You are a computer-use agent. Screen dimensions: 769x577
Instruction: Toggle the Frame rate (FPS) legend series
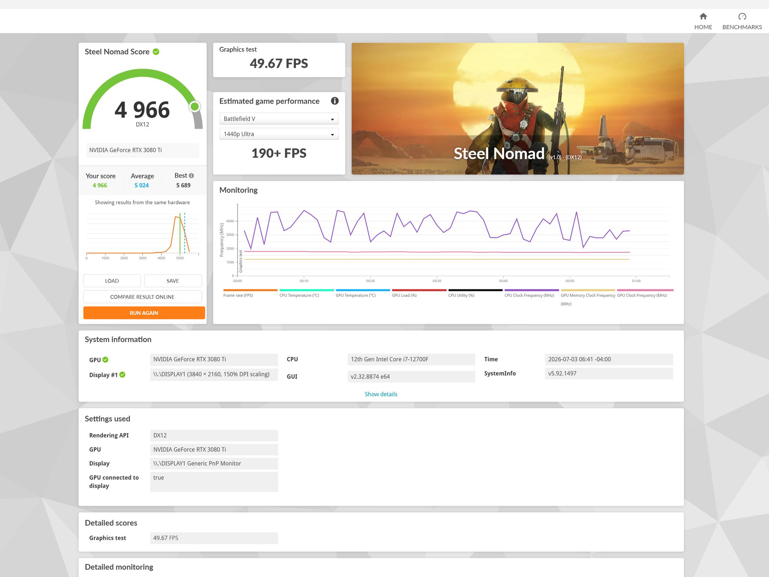(x=238, y=296)
